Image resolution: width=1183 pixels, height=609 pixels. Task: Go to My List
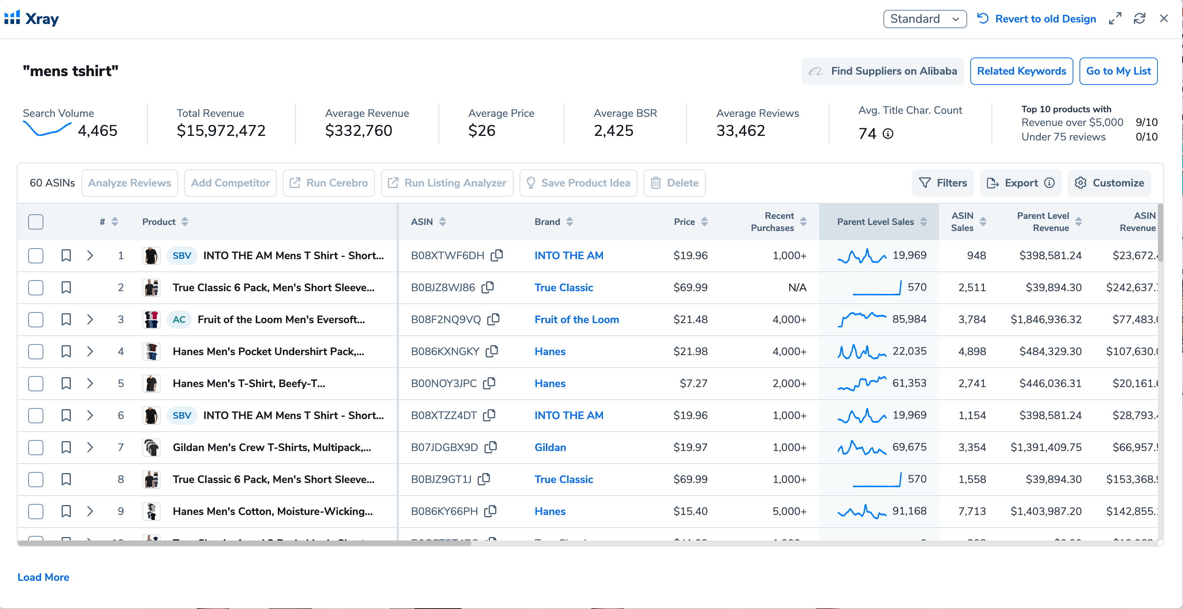(x=1118, y=71)
